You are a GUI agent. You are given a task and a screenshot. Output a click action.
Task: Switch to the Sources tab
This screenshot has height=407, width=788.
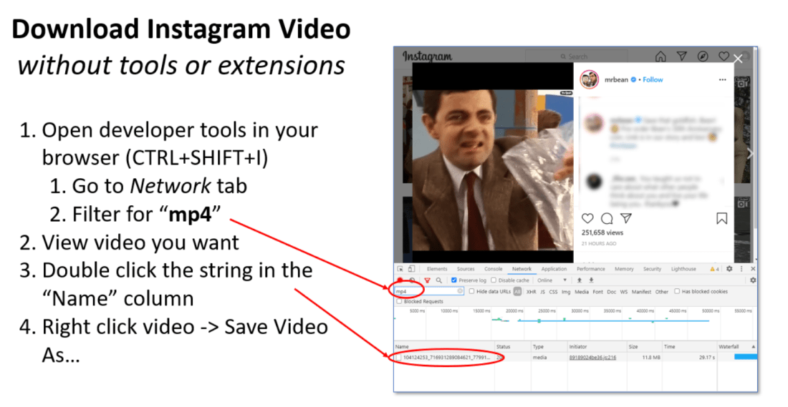pyautogui.click(x=466, y=269)
